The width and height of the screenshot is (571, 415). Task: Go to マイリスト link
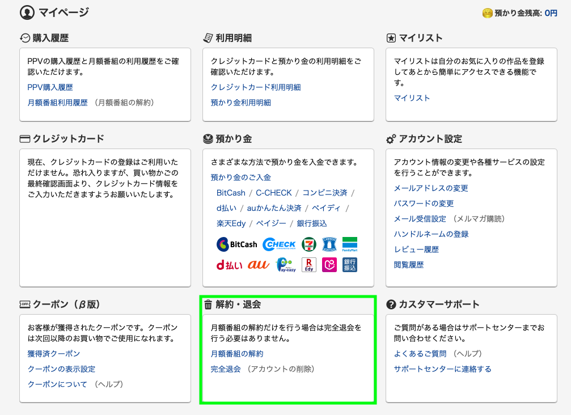(x=412, y=98)
